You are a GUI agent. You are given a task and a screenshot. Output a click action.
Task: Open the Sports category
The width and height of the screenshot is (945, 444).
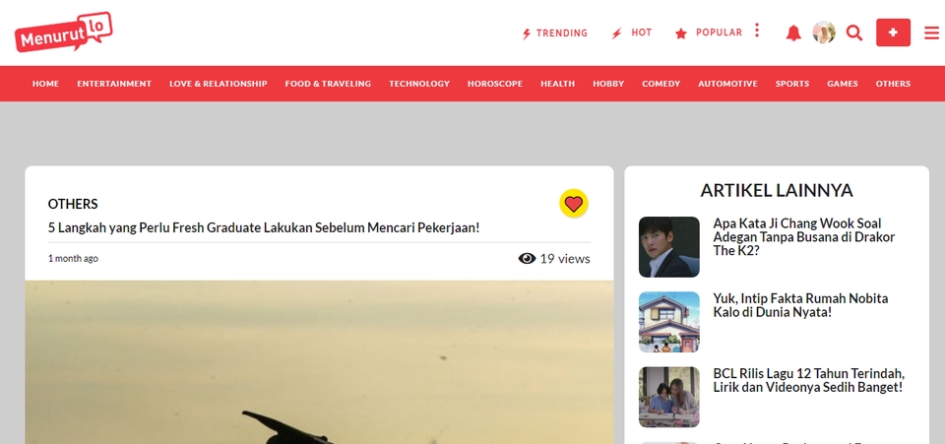click(792, 84)
